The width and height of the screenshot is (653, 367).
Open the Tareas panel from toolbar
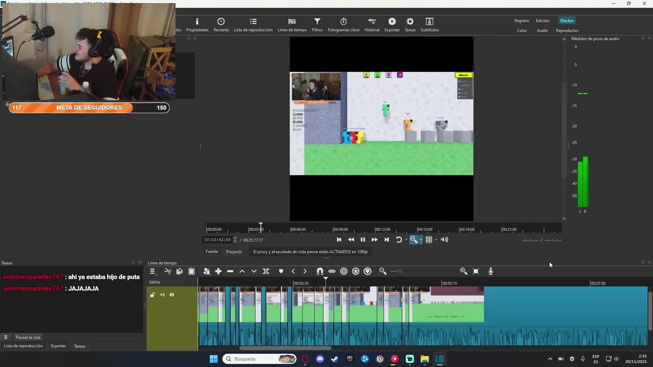[x=410, y=24]
